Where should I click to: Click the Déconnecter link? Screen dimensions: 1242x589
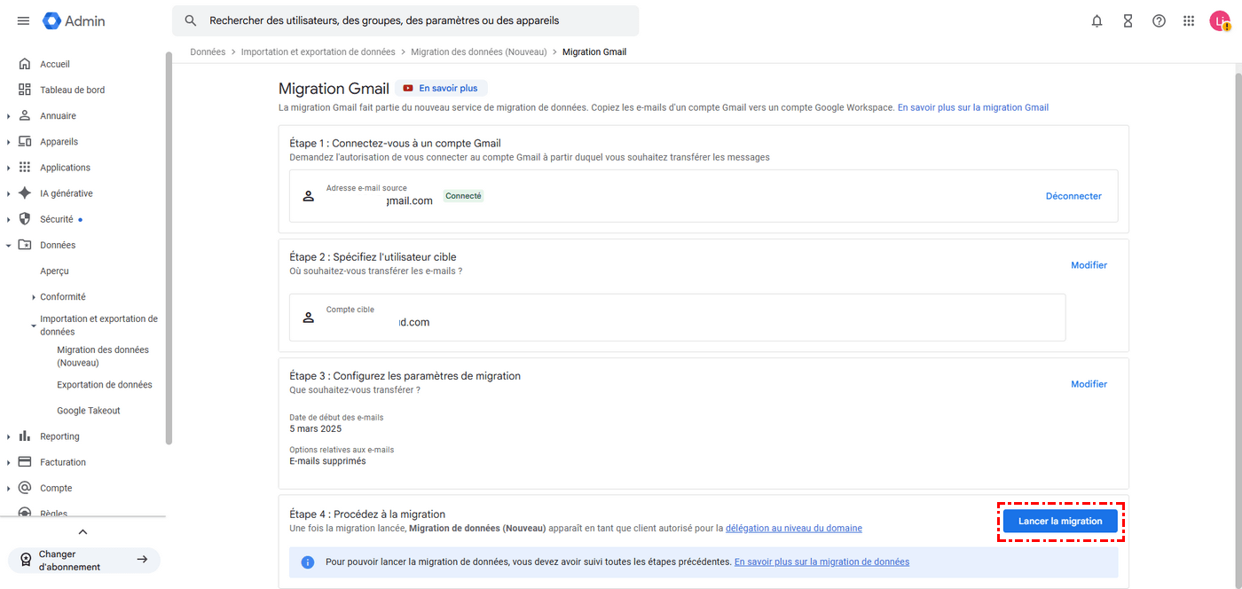click(1073, 196)
